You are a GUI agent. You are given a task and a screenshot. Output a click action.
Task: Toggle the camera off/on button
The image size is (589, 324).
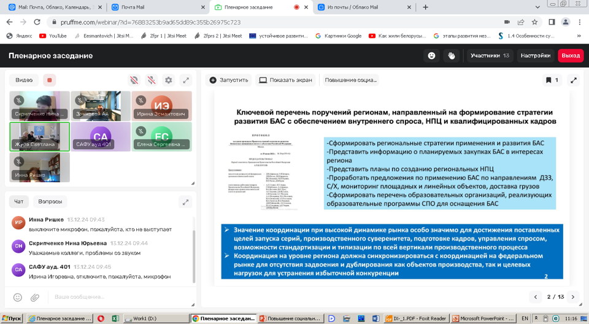coord(134,80)
